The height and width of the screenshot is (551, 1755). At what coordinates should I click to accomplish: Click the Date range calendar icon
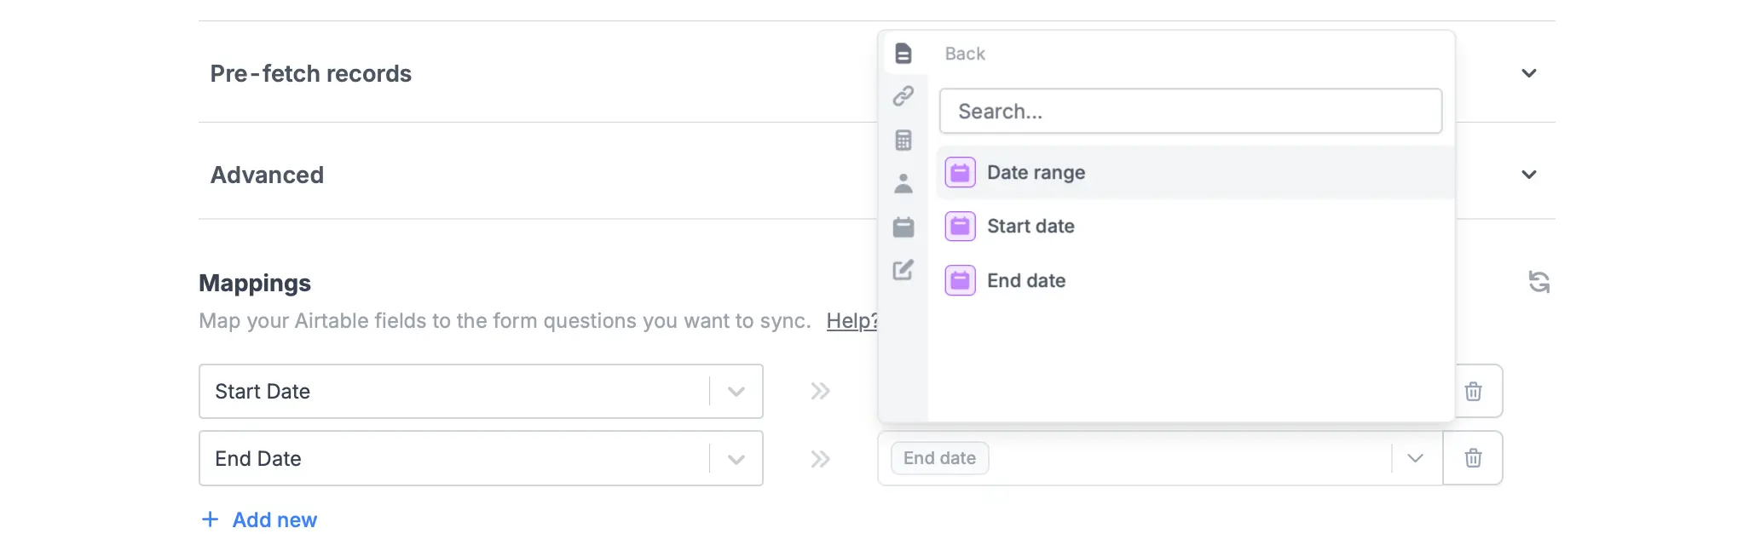[960, 173]
